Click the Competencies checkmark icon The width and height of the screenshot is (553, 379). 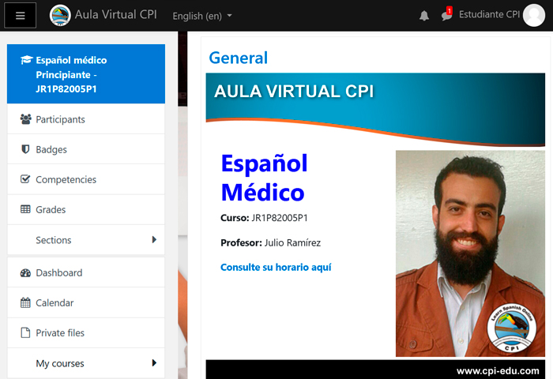[25, 179]
